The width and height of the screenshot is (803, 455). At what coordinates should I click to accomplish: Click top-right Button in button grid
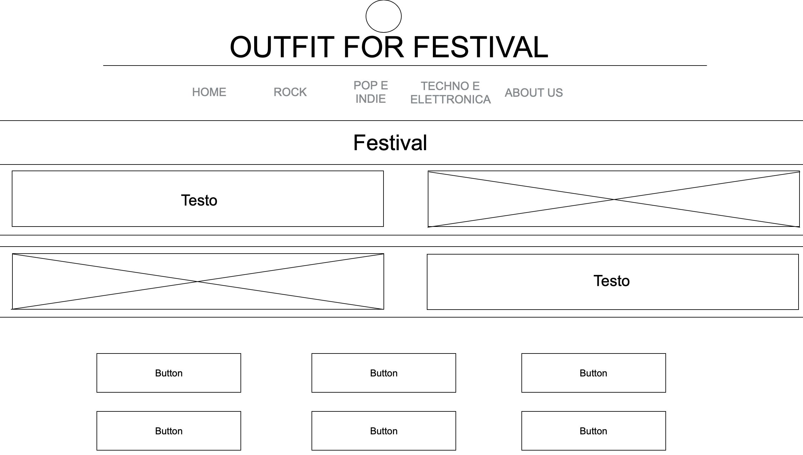(594, 373)
